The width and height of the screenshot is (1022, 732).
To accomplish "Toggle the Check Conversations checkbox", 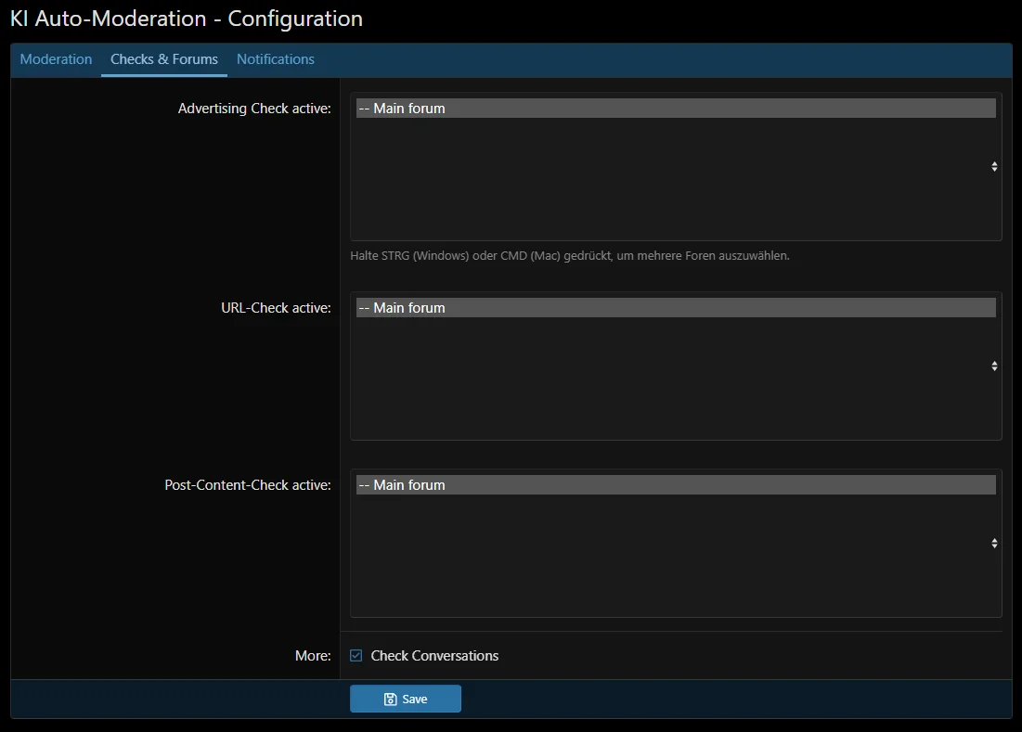I will click(x=356, y=655).
